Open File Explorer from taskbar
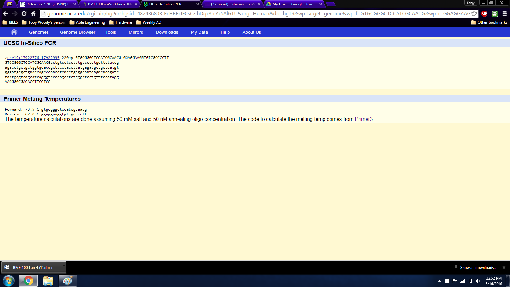 (48, 281)
